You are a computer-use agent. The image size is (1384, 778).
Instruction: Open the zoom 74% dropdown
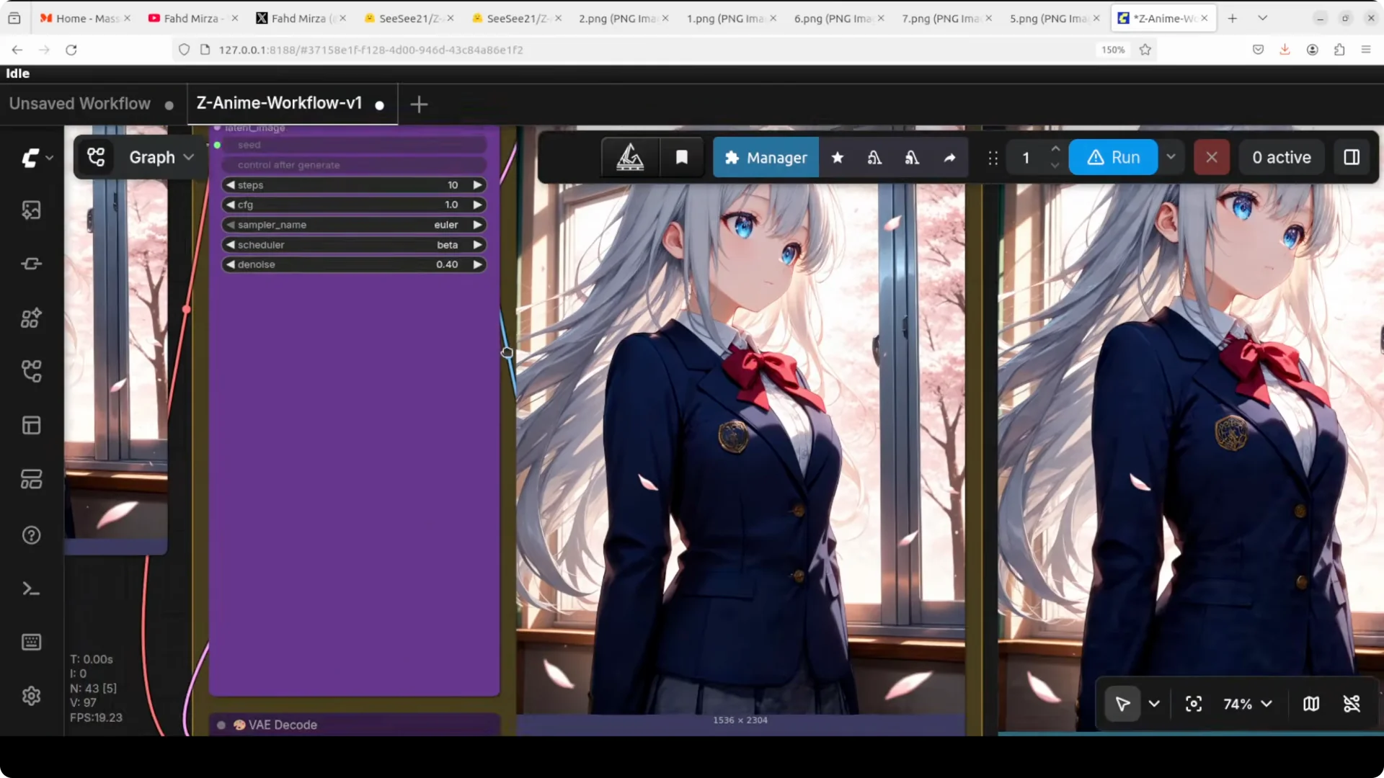(x=1247, y=704)
